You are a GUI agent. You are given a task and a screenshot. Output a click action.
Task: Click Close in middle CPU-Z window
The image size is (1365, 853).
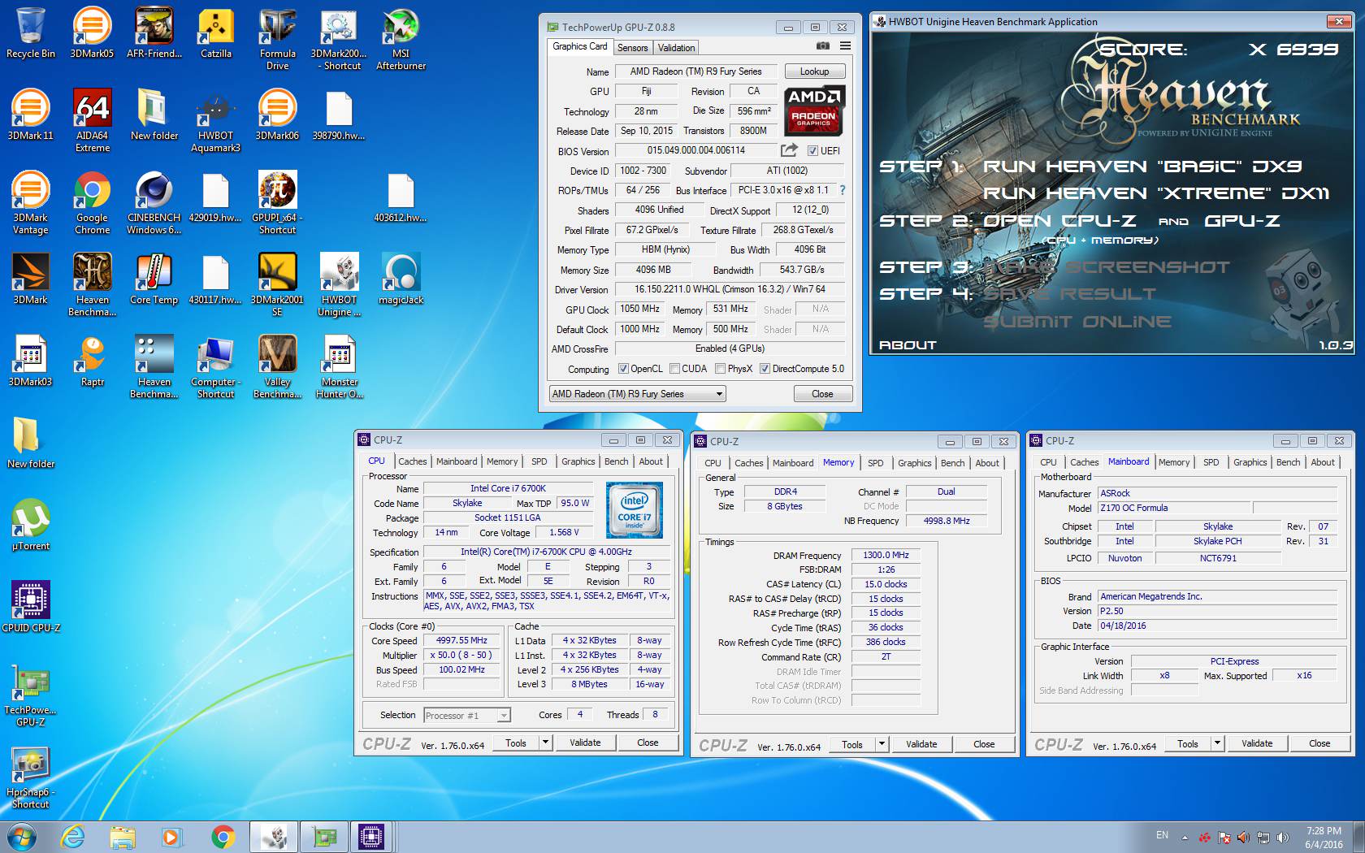point(984,744)
